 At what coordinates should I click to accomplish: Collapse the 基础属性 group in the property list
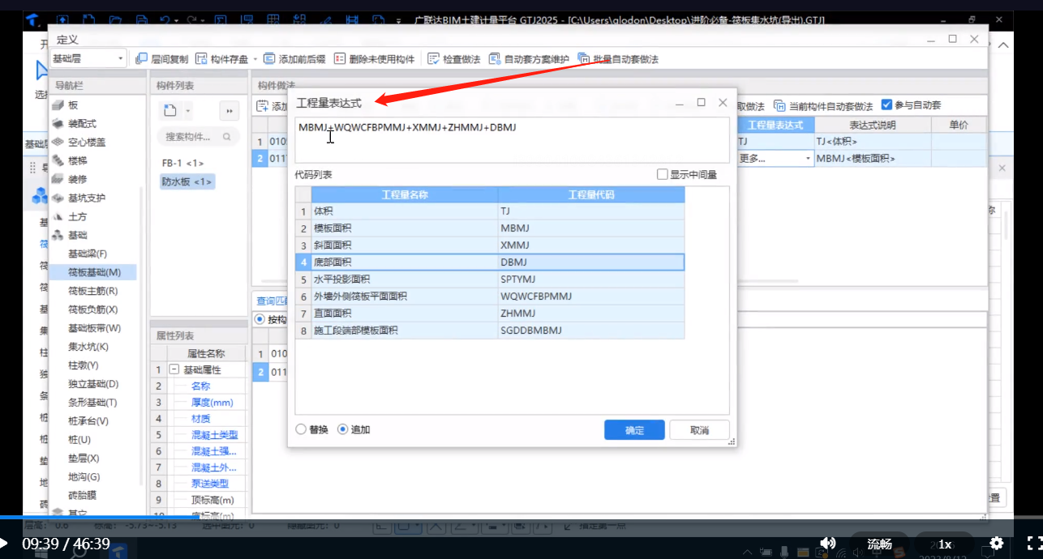click(174, 369)
